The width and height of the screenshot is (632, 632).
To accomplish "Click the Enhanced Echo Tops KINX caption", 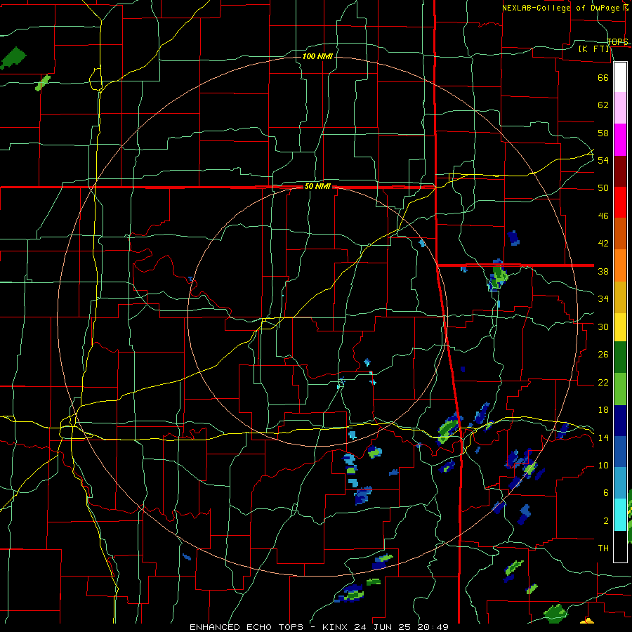I will point(319,627).
